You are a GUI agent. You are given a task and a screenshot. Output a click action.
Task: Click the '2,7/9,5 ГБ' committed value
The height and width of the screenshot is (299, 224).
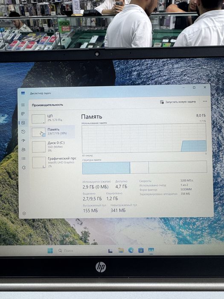pyautogui.click(x=92, y=199)
